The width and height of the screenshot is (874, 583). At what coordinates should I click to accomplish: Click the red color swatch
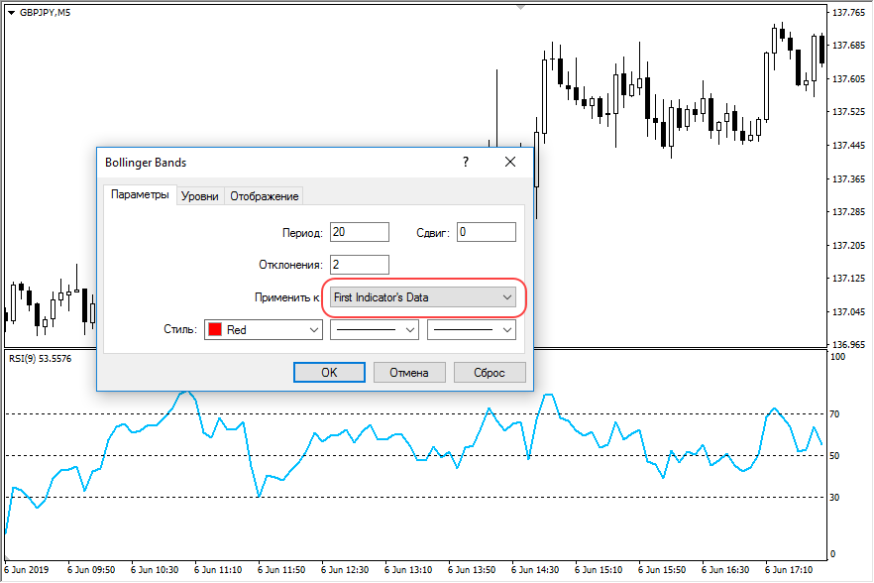215,330
